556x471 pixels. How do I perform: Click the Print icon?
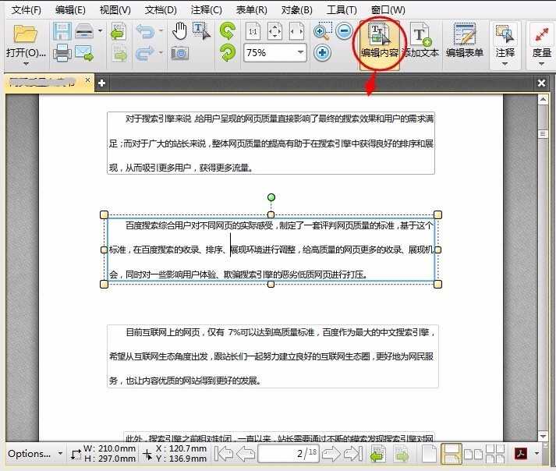(62, 53)
